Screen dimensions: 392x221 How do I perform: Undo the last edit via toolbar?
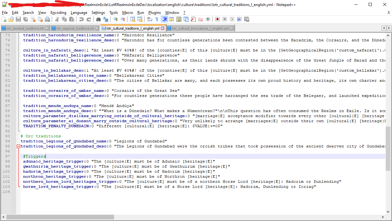[81, 19]
